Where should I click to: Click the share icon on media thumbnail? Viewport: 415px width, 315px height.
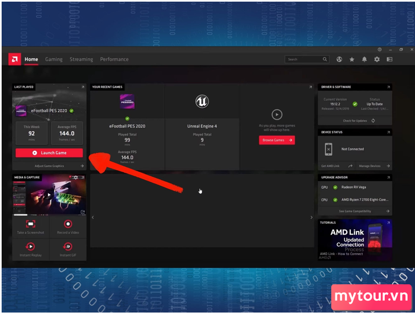(82, 212)
